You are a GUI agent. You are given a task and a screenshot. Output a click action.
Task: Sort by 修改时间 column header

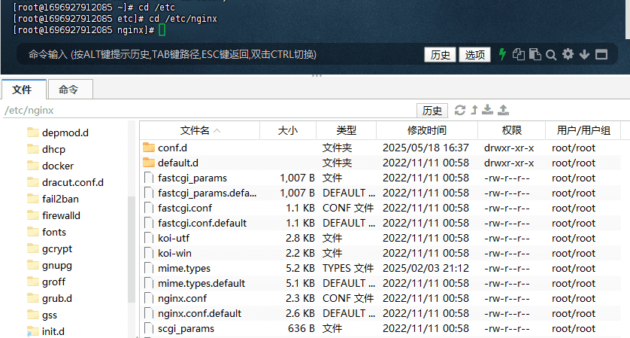427,130
